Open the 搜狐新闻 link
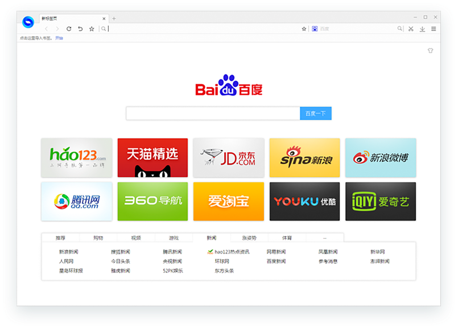This screenshot has height=329, width=458. 121,252
